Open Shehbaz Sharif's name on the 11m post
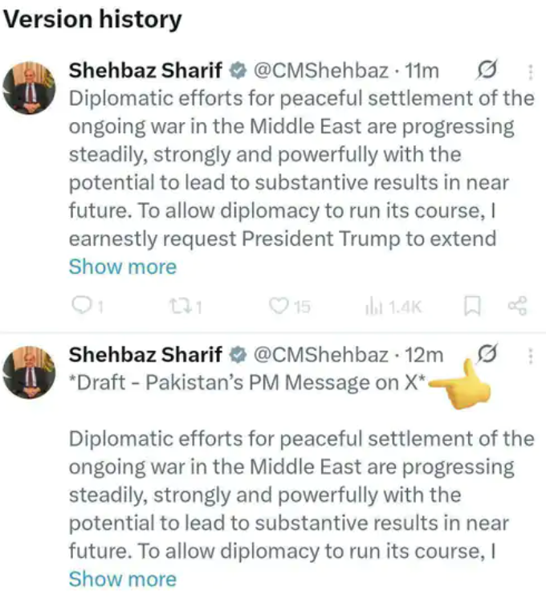Screen dimensions: 546x599 [x=145, y=71]
